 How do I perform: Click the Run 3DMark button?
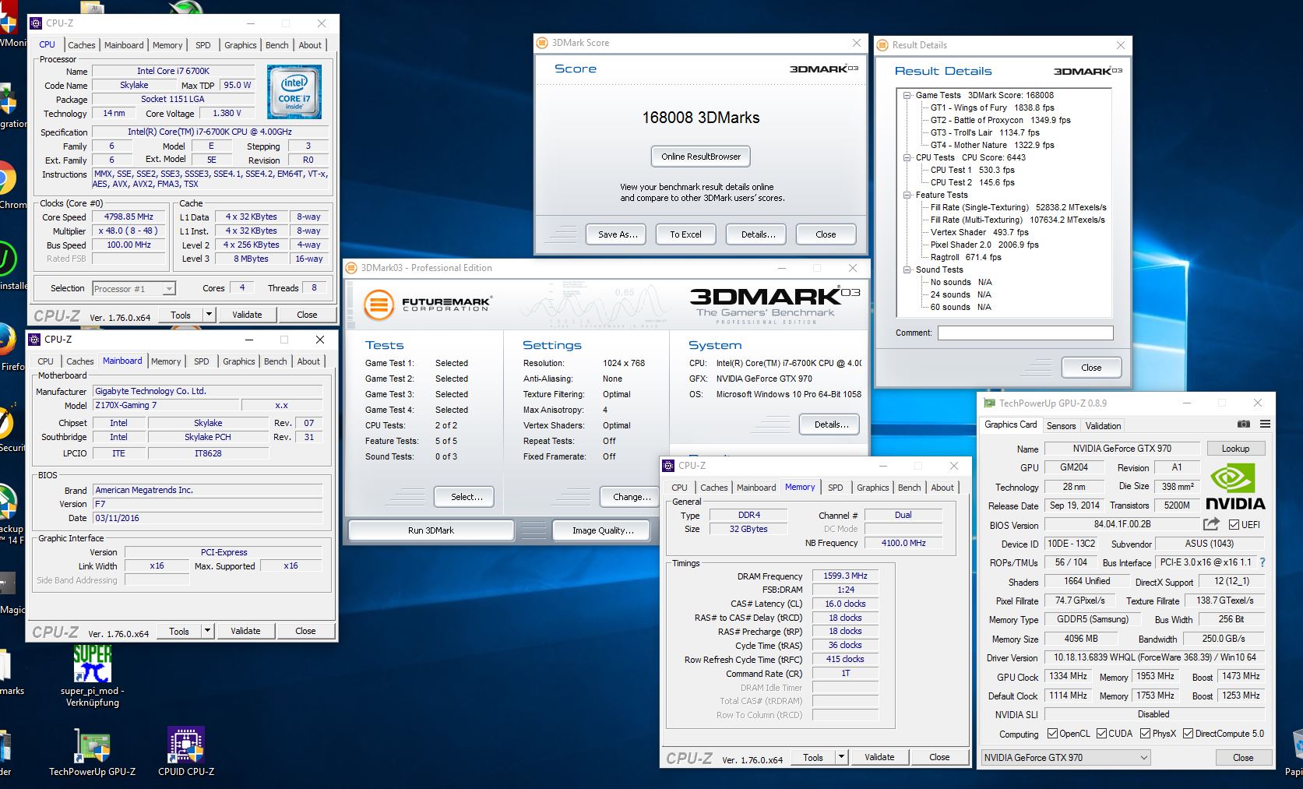pyautogui.click(x=431, y=530)
